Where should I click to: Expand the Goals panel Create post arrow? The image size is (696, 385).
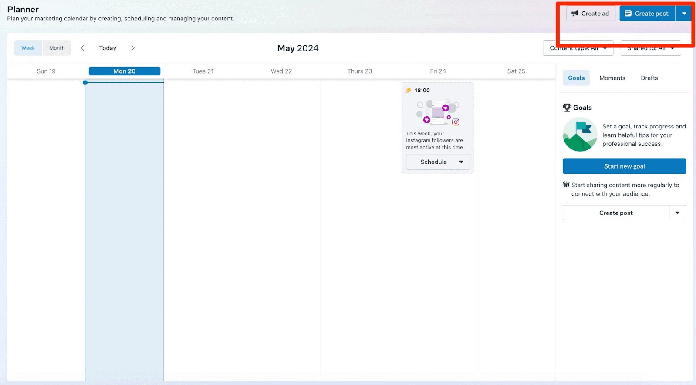(x=677, y=213)
